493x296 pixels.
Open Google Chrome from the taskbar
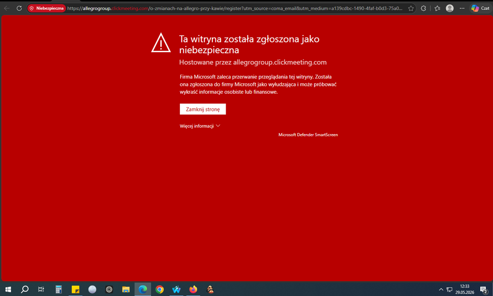[160, 290]
